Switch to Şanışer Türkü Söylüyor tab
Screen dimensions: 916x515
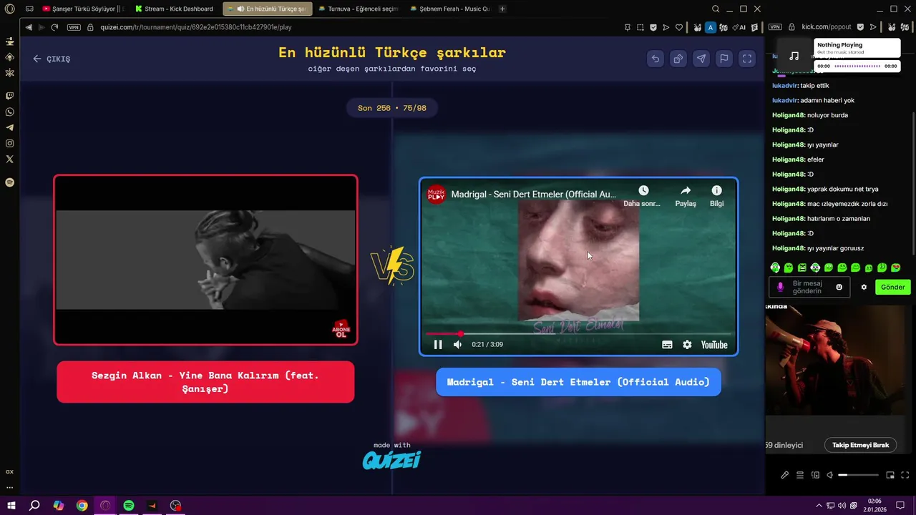pos(83,9)
